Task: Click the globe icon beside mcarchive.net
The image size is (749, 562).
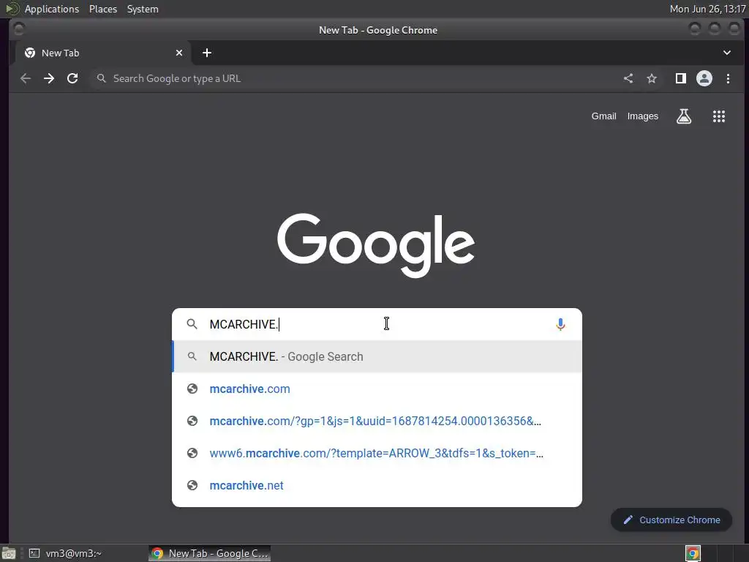Action: [x=192, y=486]
